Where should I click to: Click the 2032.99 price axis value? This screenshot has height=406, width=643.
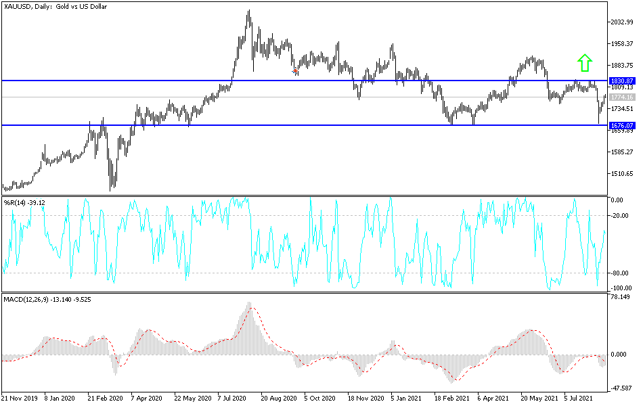(x=622, y=22)
